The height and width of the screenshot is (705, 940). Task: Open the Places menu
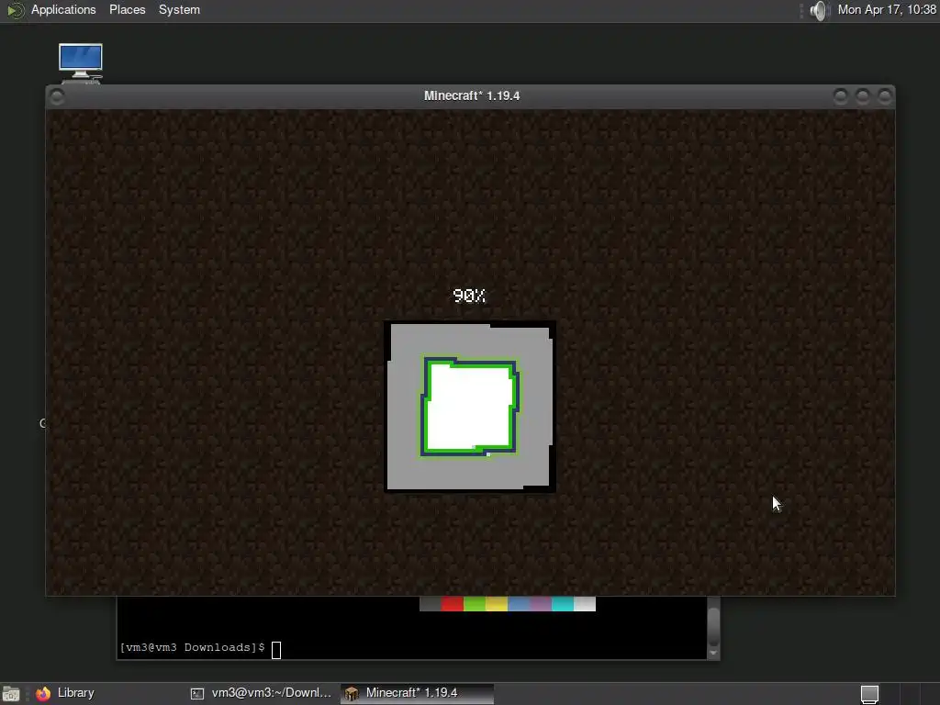[127, 10]
